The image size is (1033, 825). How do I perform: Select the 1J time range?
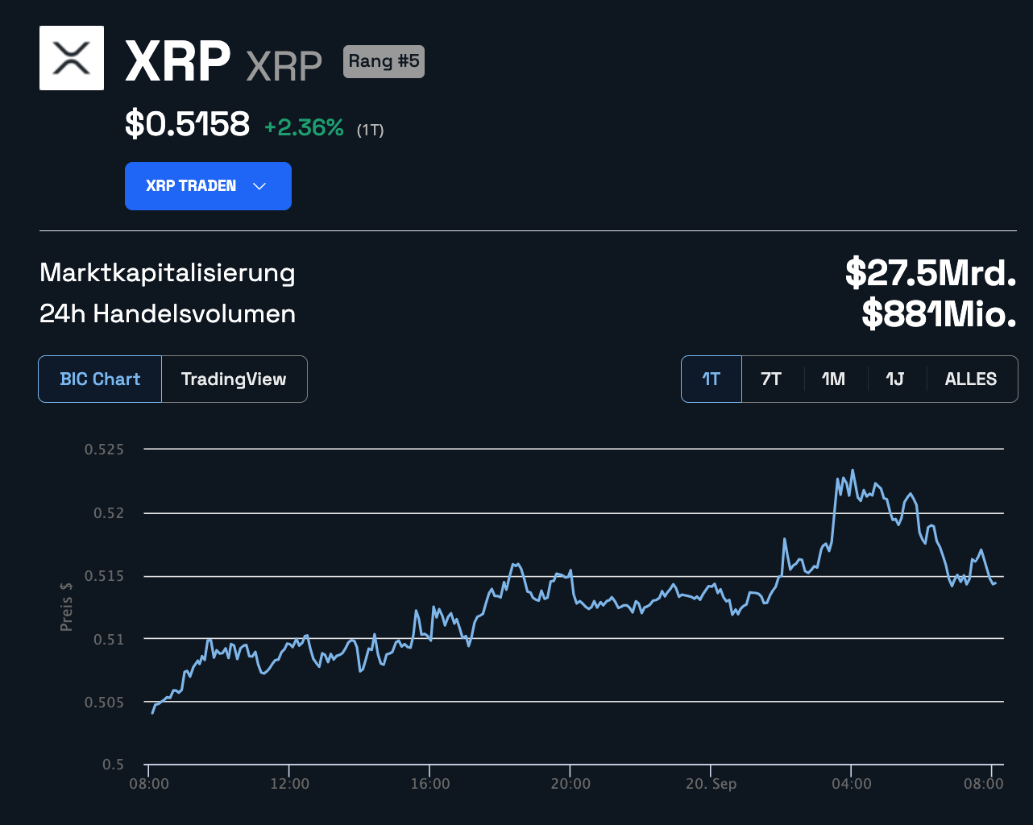[x=895, y=379]
